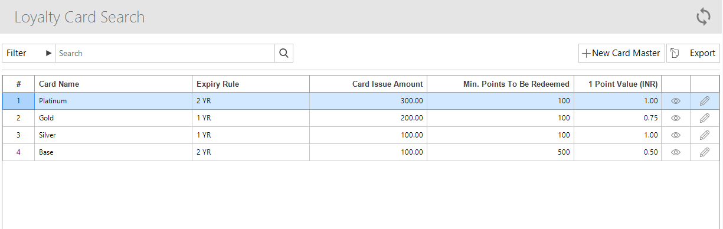Screen dimensions: 723x229
Task: Select the Platinum card name cell
Action: pos(113,101)
